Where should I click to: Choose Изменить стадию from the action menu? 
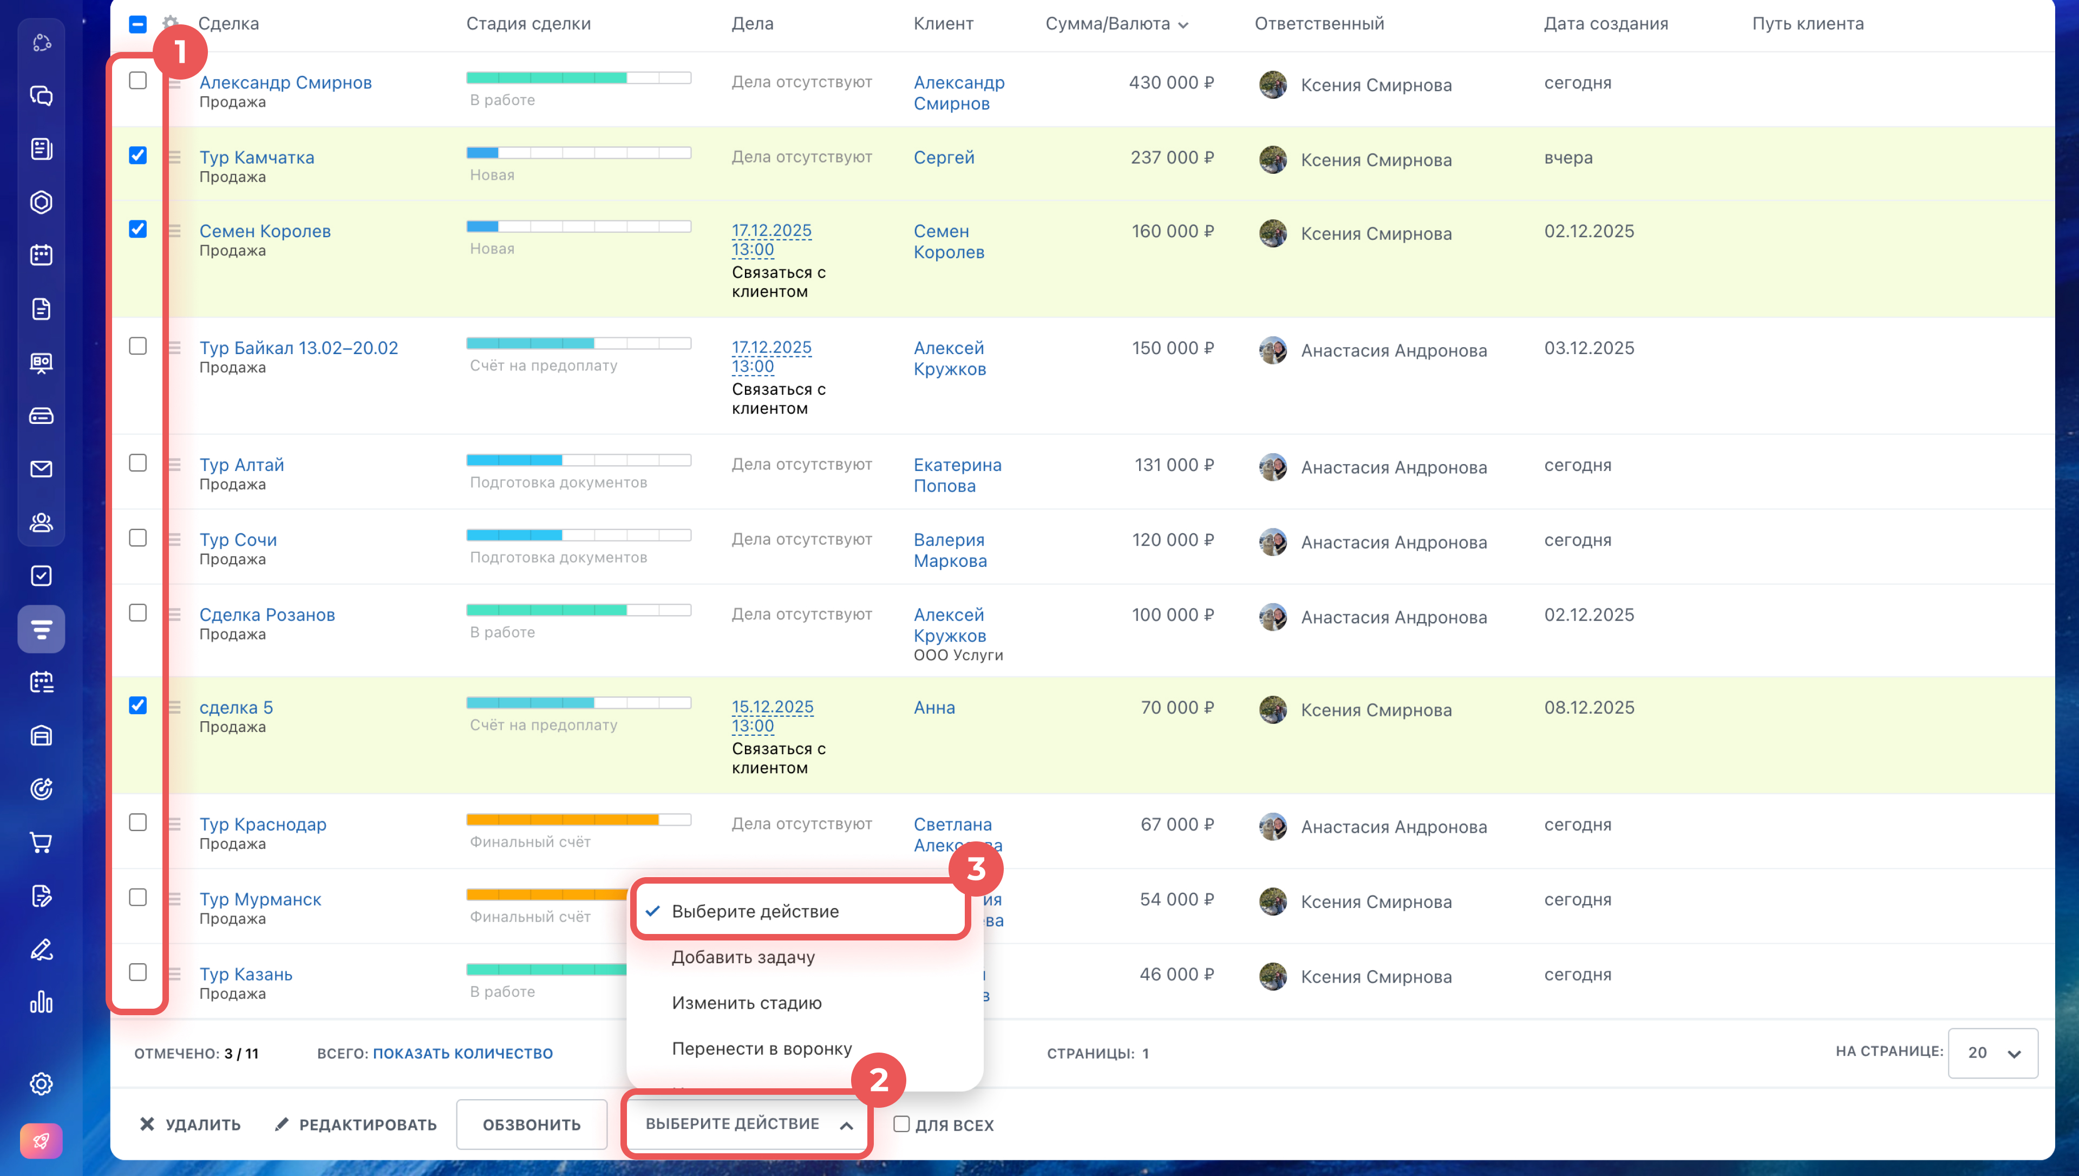click(746, 1002)
